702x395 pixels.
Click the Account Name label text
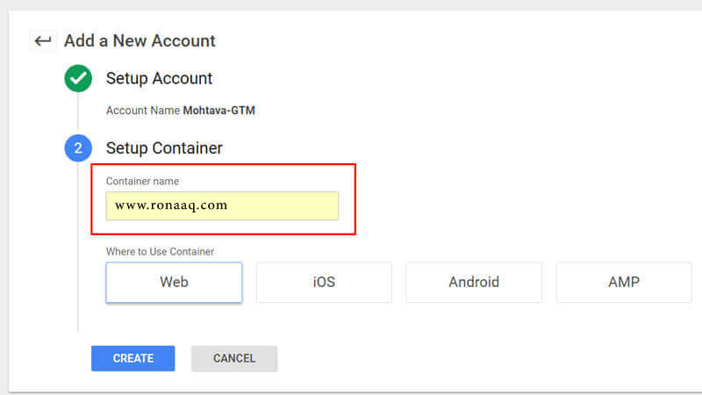tap(143, 111)
